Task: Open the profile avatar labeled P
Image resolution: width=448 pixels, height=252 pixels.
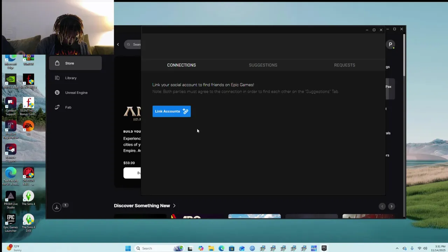Action: tap(390, 44)
